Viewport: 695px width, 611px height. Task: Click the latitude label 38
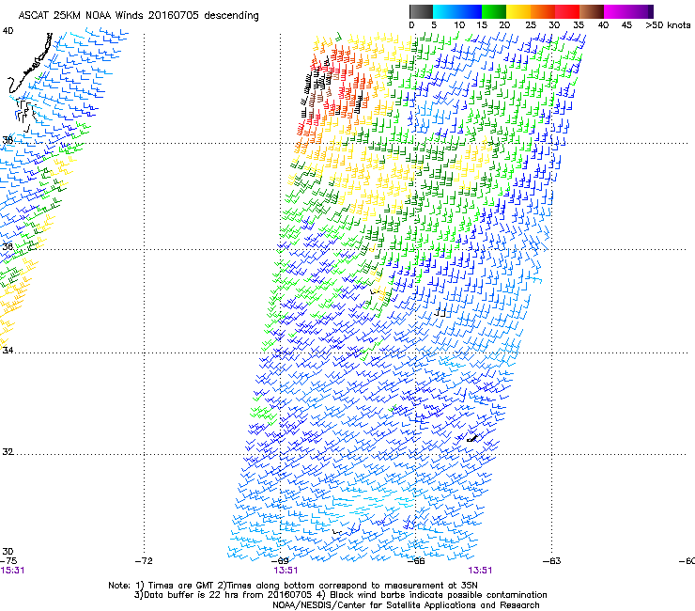click(8, 140)
